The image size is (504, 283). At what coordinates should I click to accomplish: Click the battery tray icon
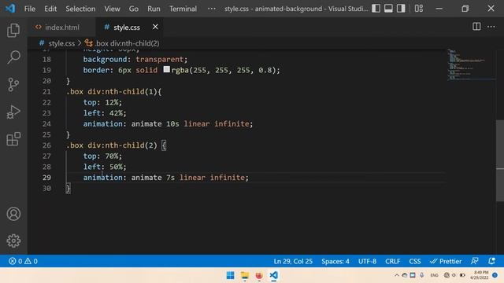(x=462, y=275)
